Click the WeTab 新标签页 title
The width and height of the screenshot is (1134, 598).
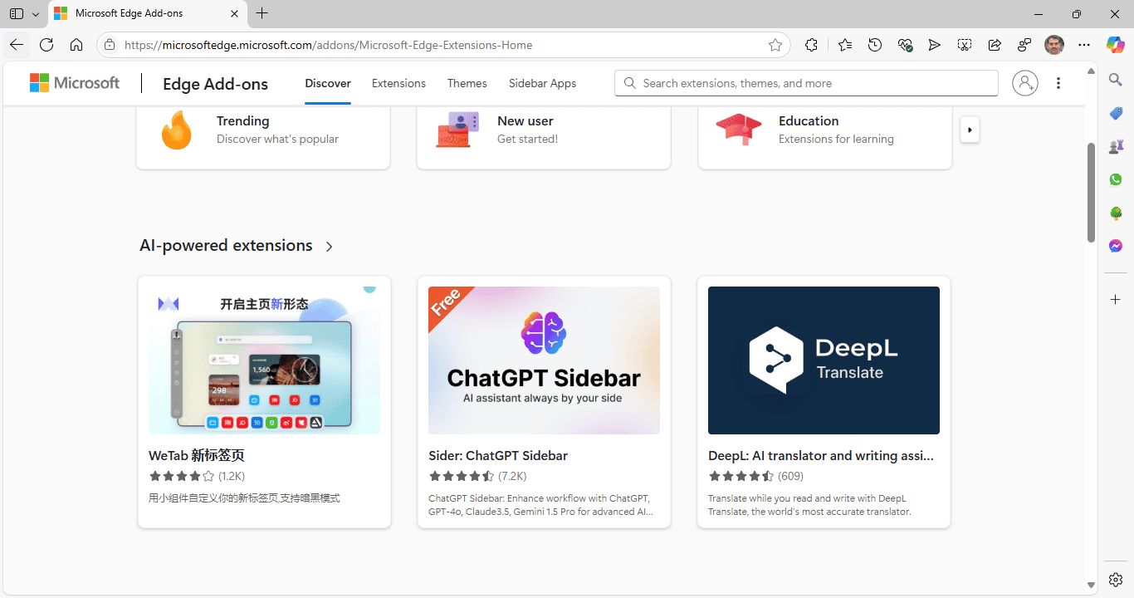[197, 456]
